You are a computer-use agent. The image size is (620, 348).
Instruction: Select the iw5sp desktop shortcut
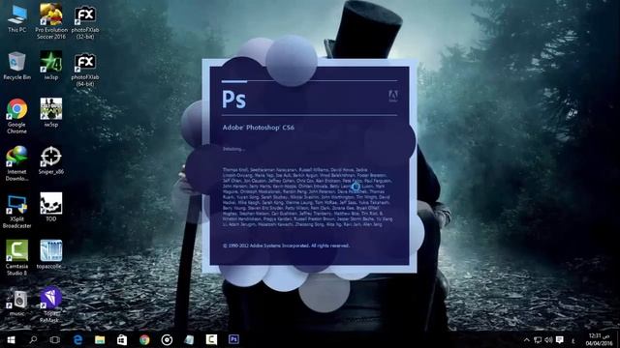pyautogui.click(x=51, y=113)
